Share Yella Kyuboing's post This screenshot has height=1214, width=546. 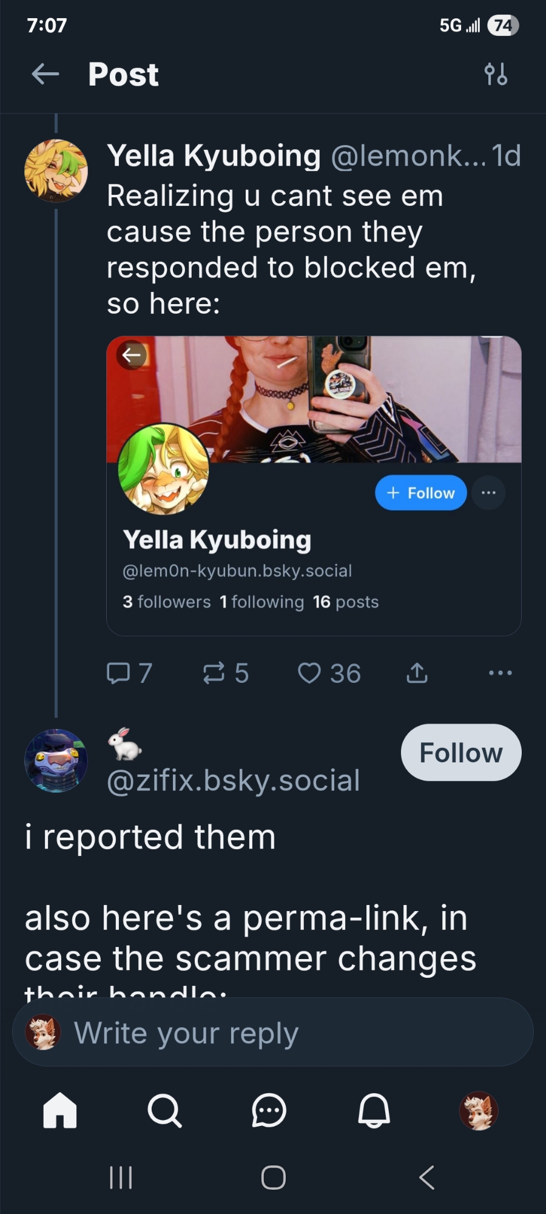click(417, 673)
